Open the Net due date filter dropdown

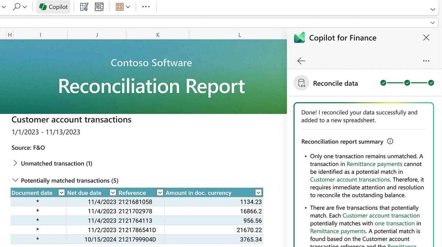tap(113, 193)
